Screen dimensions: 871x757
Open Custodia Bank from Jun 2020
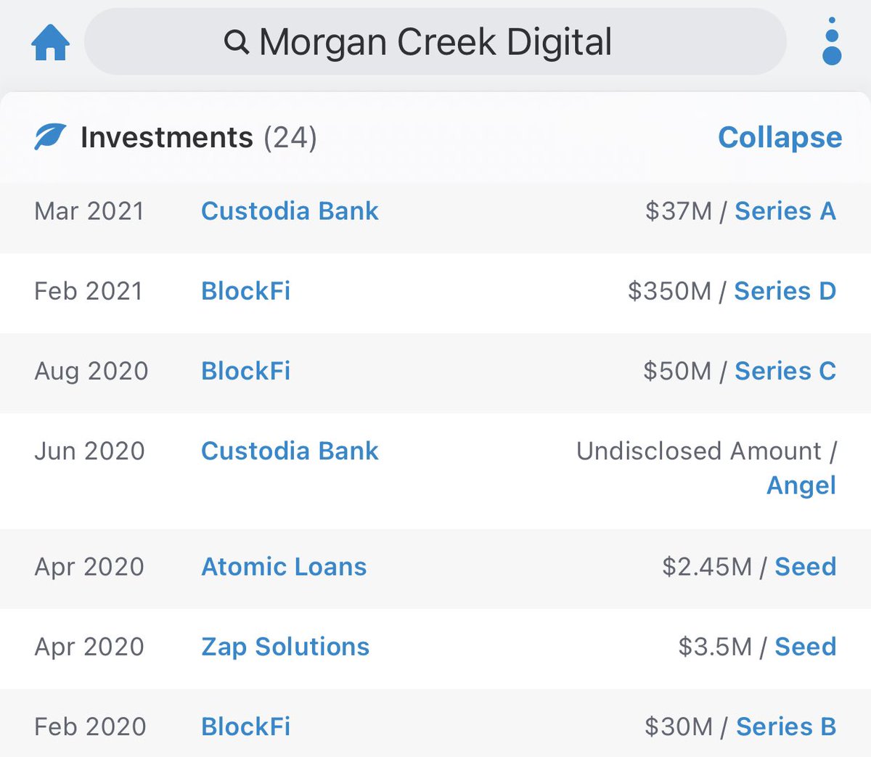pyautogui.click(x=290, y=451)
